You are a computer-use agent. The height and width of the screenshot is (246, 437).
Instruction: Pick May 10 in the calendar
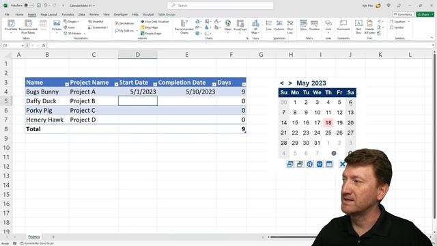(x=317, y=112)
